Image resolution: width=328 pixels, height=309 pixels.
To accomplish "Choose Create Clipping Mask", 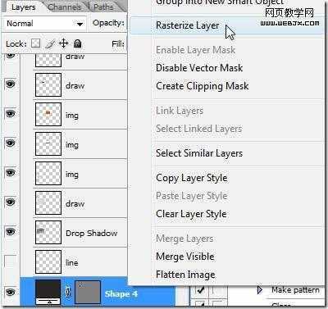I will click(x=203, y=86).
